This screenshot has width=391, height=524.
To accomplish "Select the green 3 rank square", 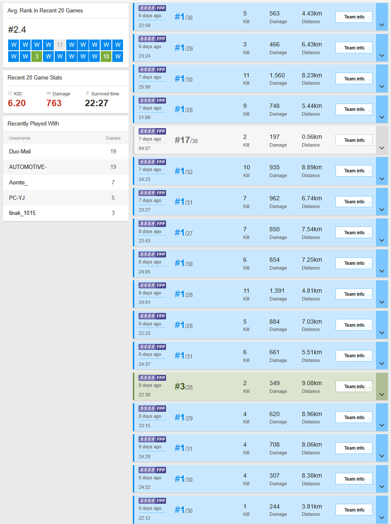I will point(37,57).
